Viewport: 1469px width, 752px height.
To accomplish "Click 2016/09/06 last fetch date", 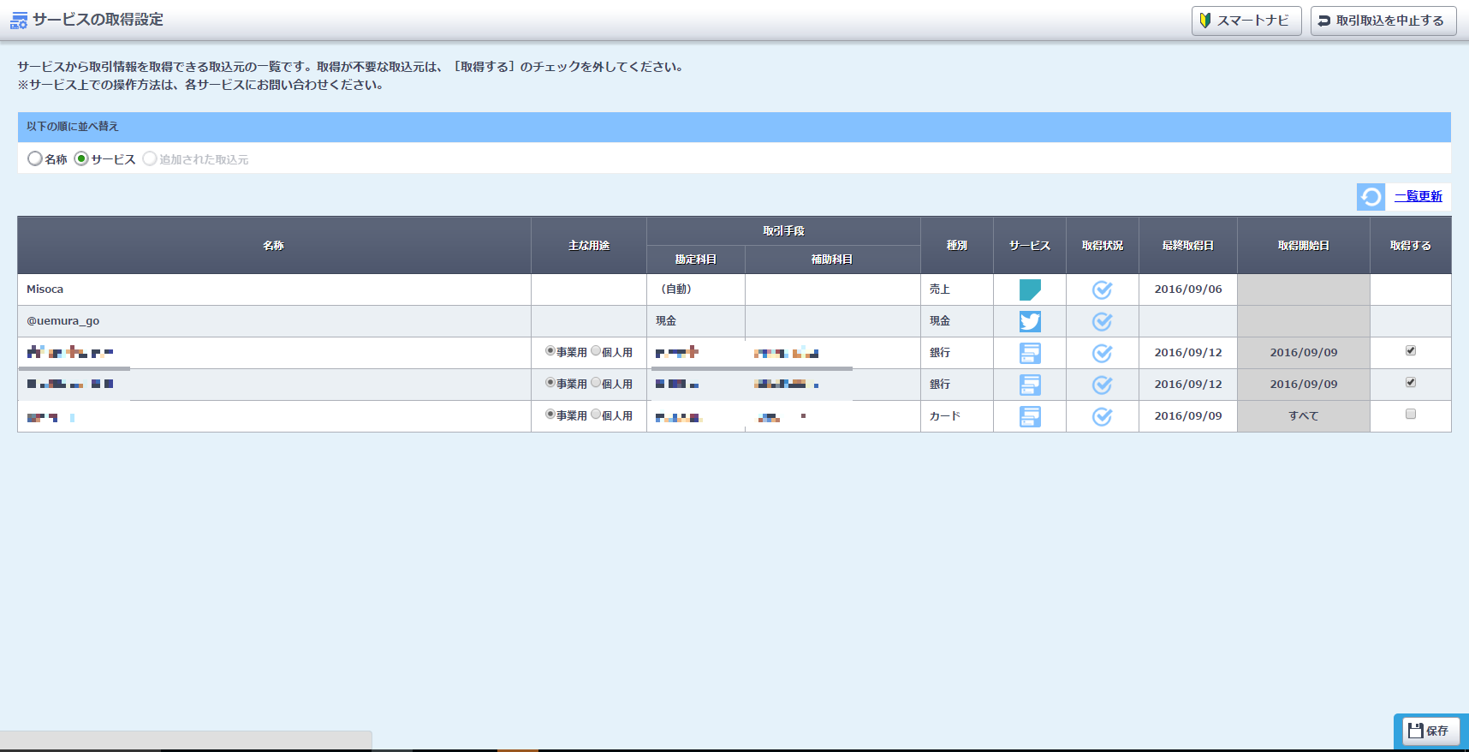I will (1188, 289).
